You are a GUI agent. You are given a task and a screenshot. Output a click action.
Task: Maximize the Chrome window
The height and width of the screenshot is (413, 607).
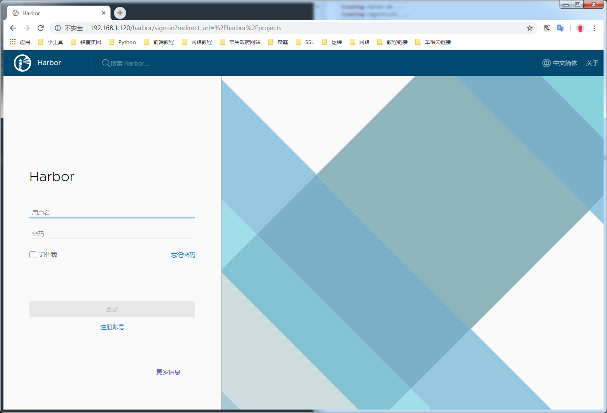tap(577, 5)
